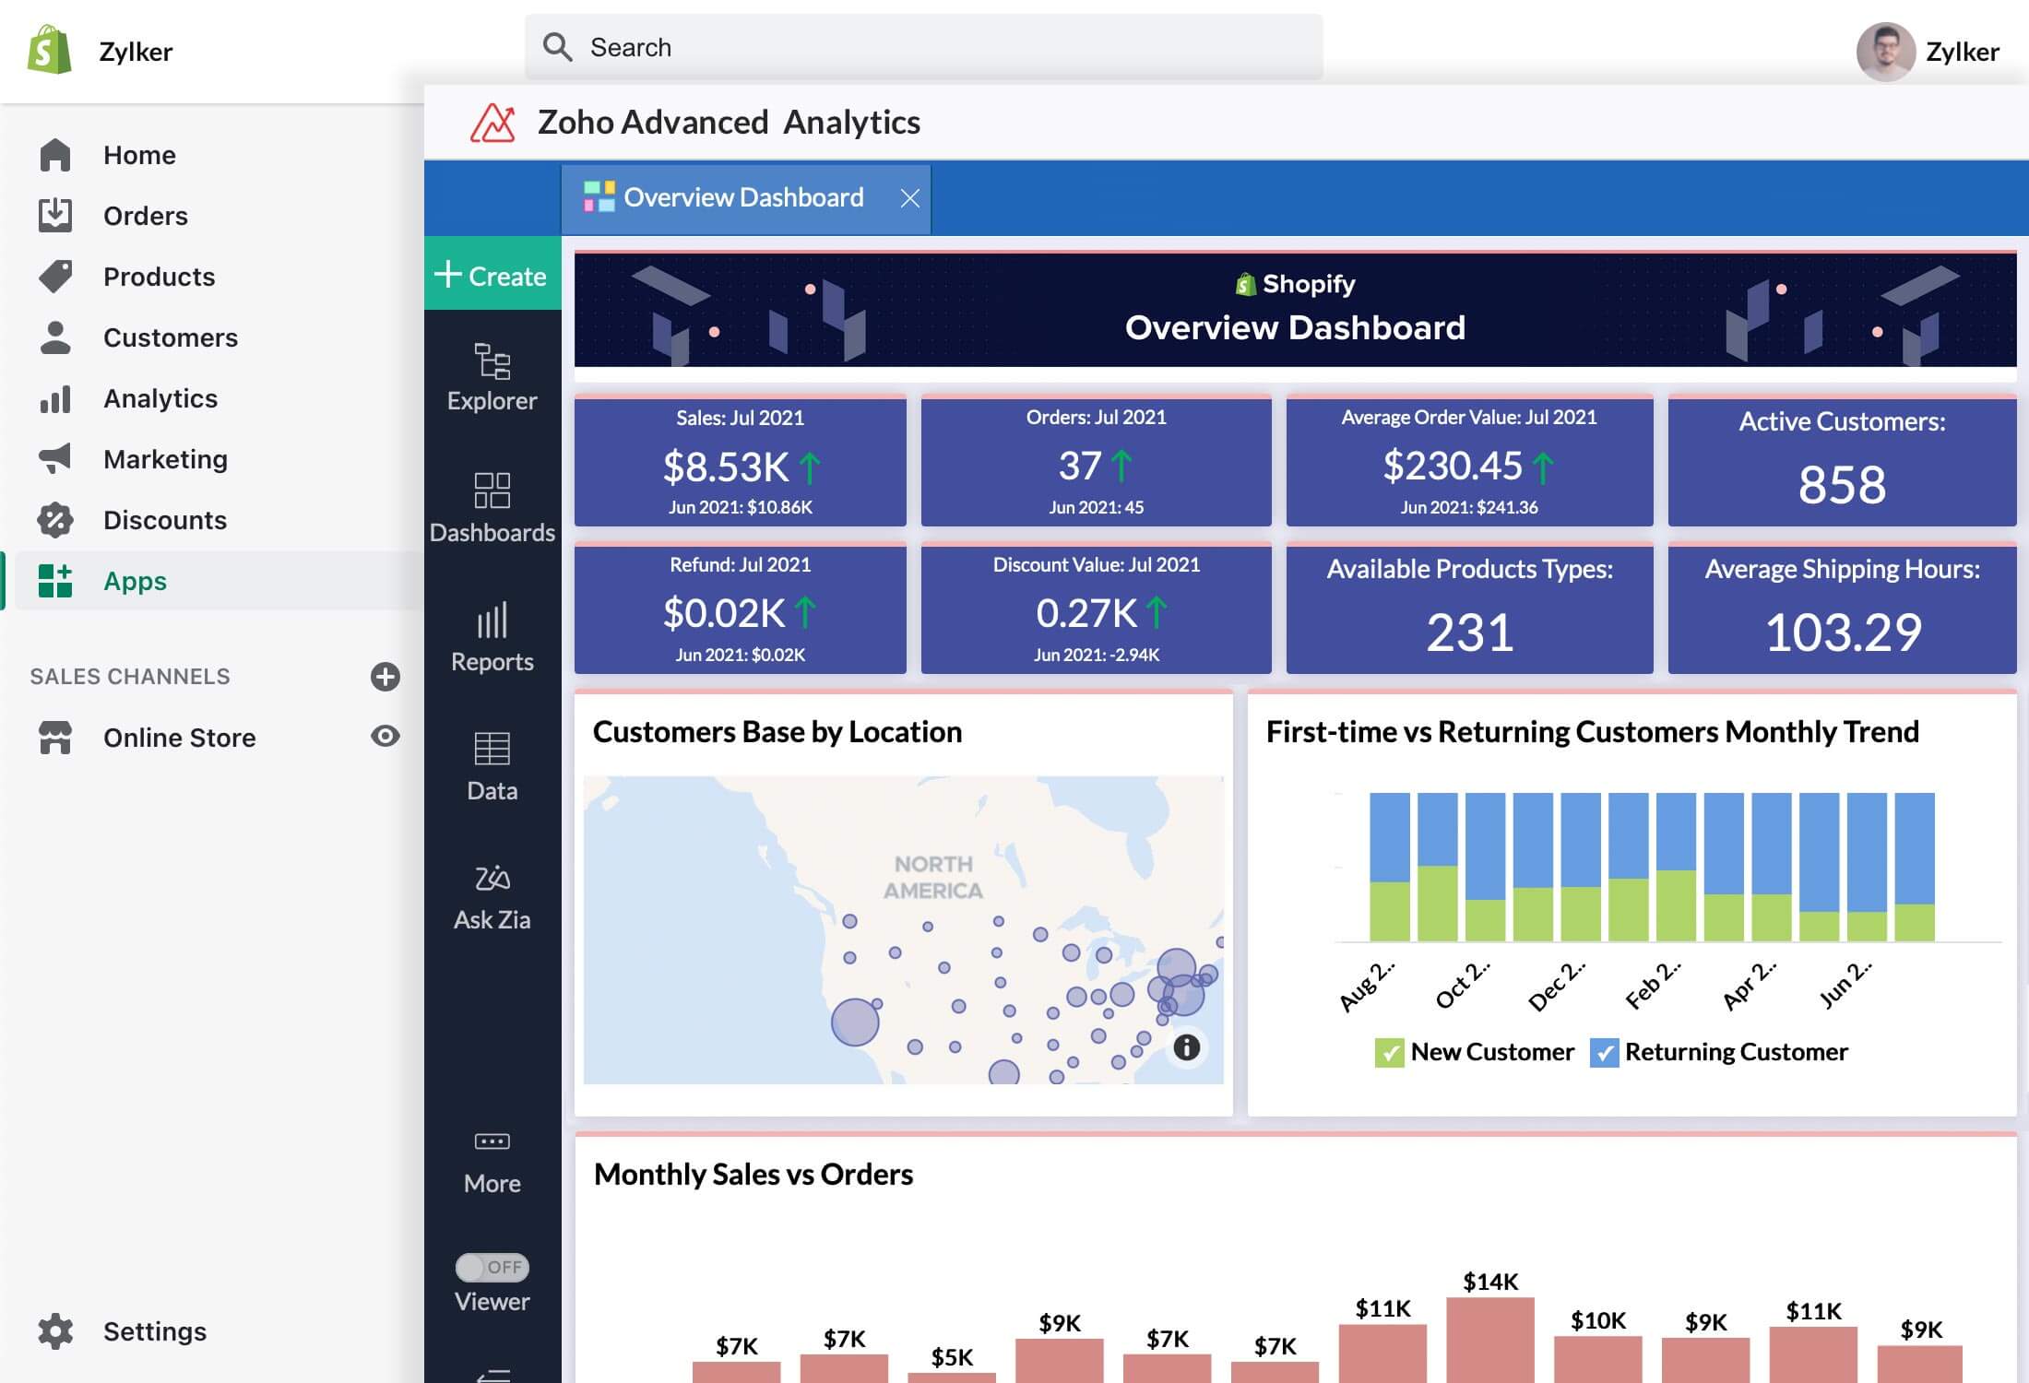The image size is (2029, 1383).
Task: Click the More options icon
Action: pos(491,1141)
